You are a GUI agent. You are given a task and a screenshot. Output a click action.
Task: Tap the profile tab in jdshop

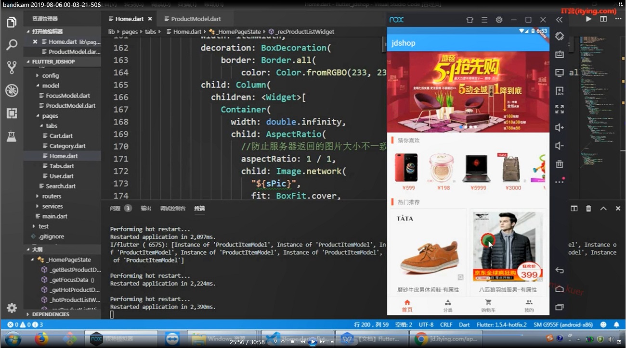529,306
